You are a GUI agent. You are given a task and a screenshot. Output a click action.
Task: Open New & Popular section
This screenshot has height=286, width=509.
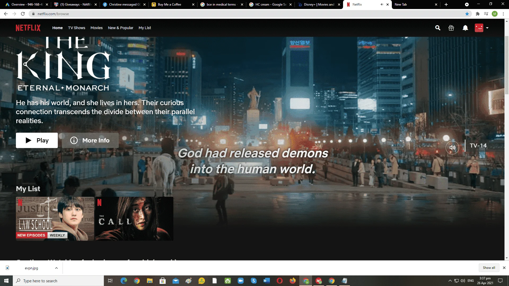121,28
